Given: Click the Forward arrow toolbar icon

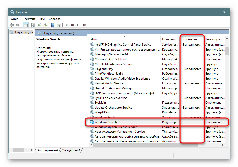Looking at the screenshot, I should (18, 25).
